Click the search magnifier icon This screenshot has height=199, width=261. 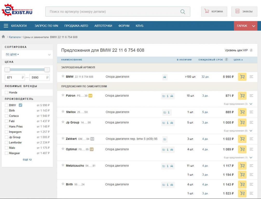coord(183,12)
